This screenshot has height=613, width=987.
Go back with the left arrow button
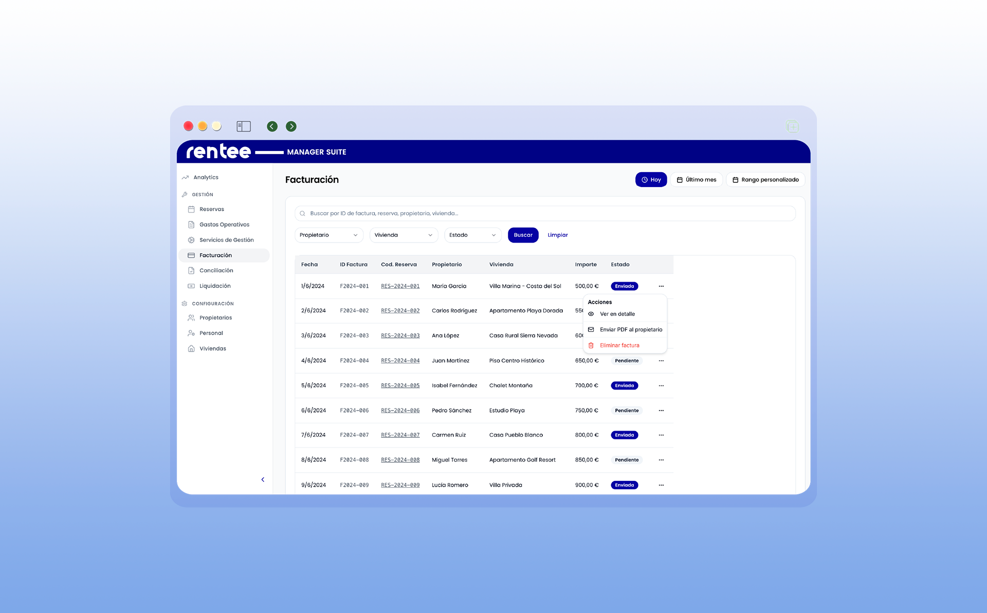click(272, 126)
